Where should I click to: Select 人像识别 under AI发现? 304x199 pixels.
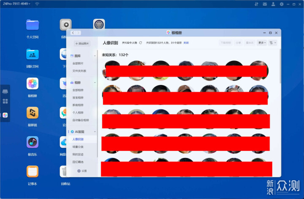pyautogui.click(x=78, y=139)
